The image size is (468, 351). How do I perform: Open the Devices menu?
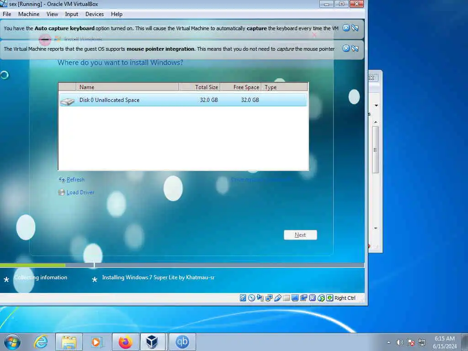pos(95,14)
